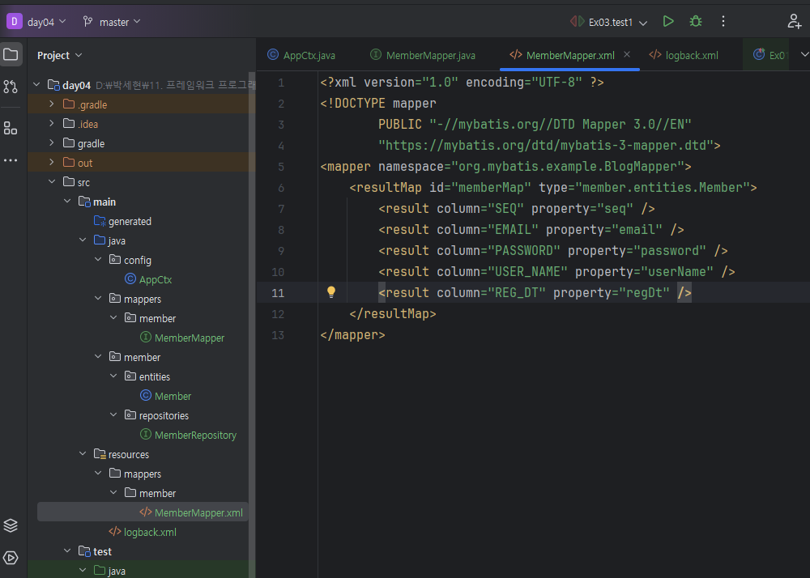Open the master branch dropdown
This screenshot has height=578, width=810.
[x=112, y=22]
